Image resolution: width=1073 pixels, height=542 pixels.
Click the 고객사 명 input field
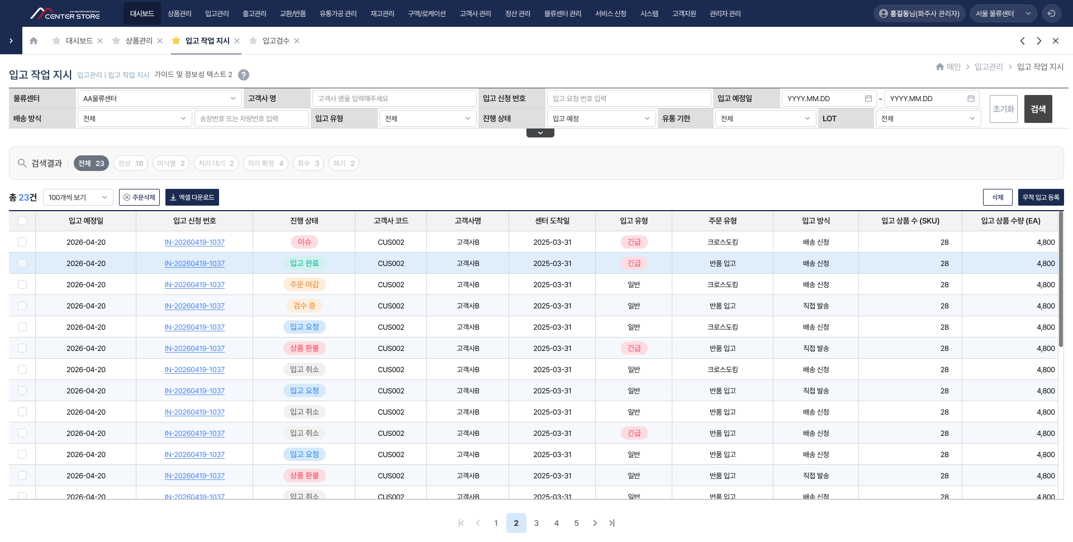click(x=395, y=98)
